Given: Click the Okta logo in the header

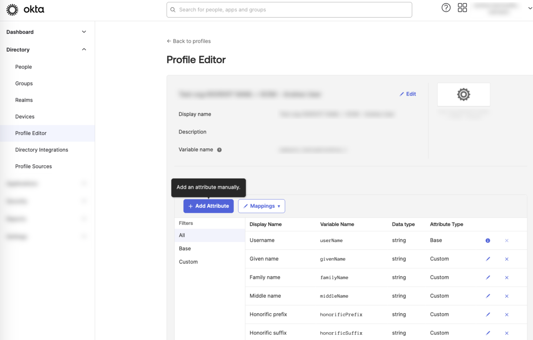Looking at the screenshot, I should (25, 10).
